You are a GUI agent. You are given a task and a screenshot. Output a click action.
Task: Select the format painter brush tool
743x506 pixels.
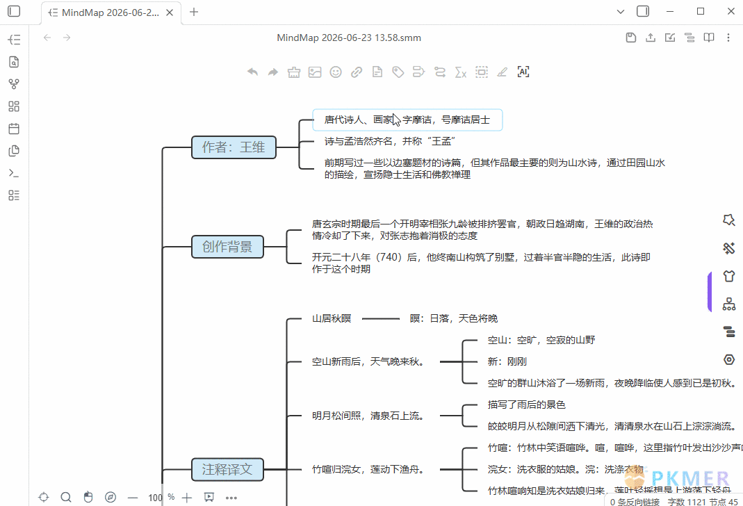coord(294,72)
